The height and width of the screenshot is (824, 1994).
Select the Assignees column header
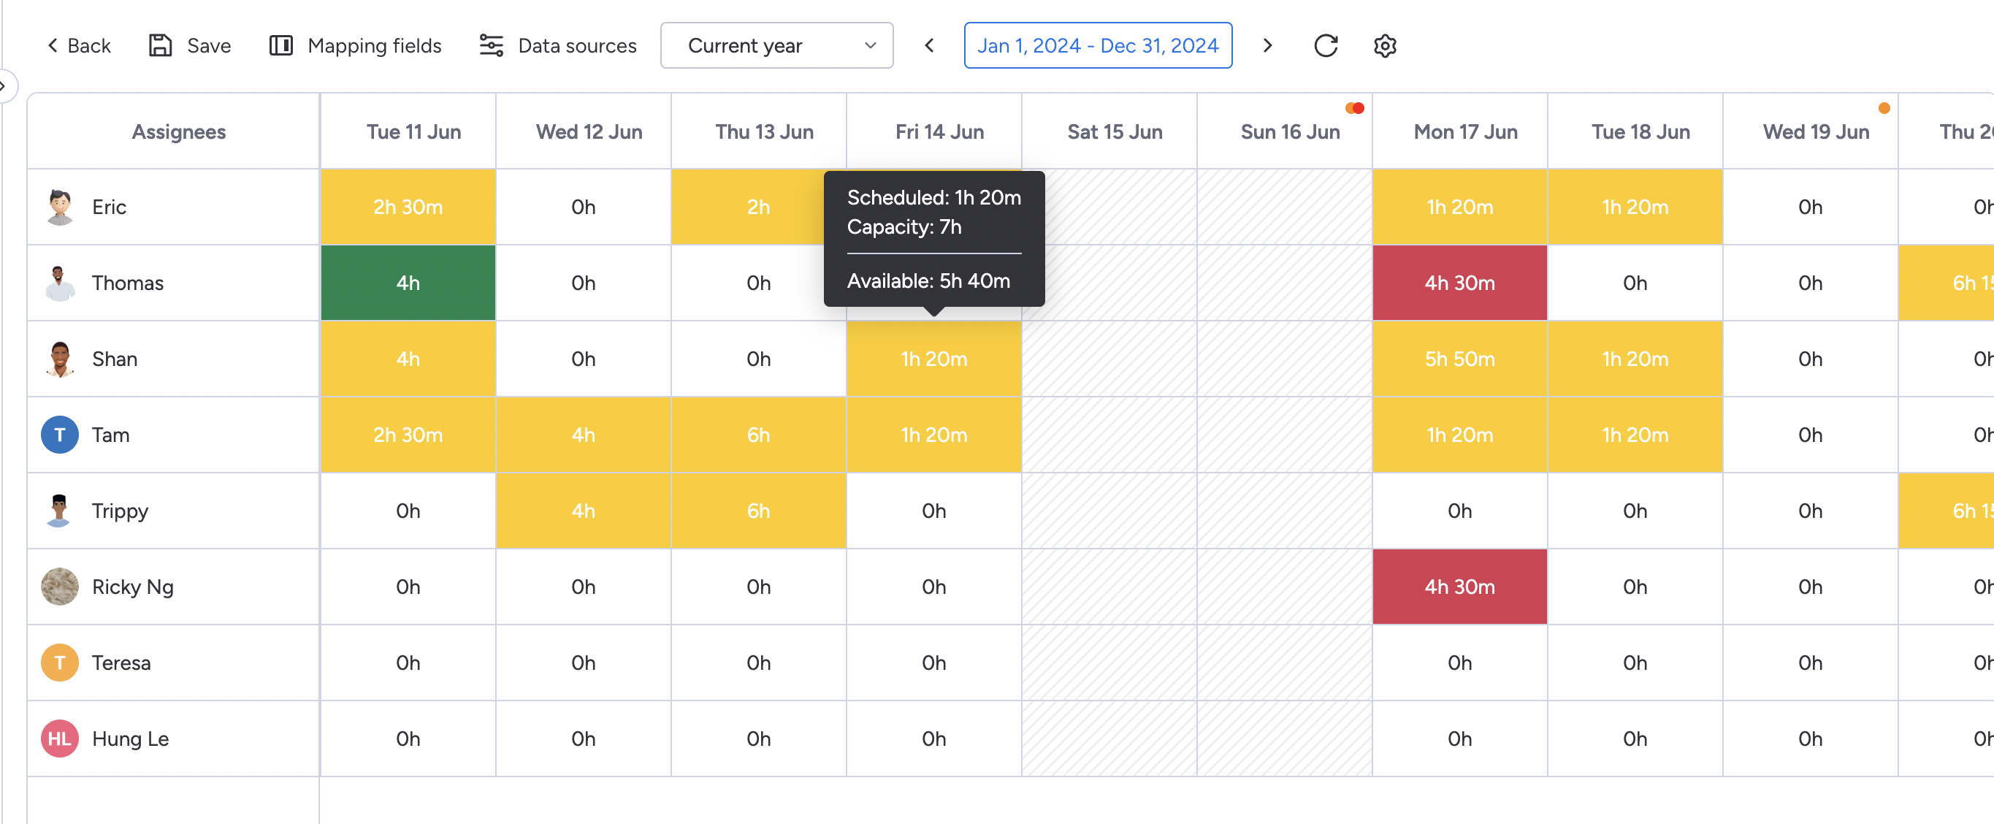(178, 131)
